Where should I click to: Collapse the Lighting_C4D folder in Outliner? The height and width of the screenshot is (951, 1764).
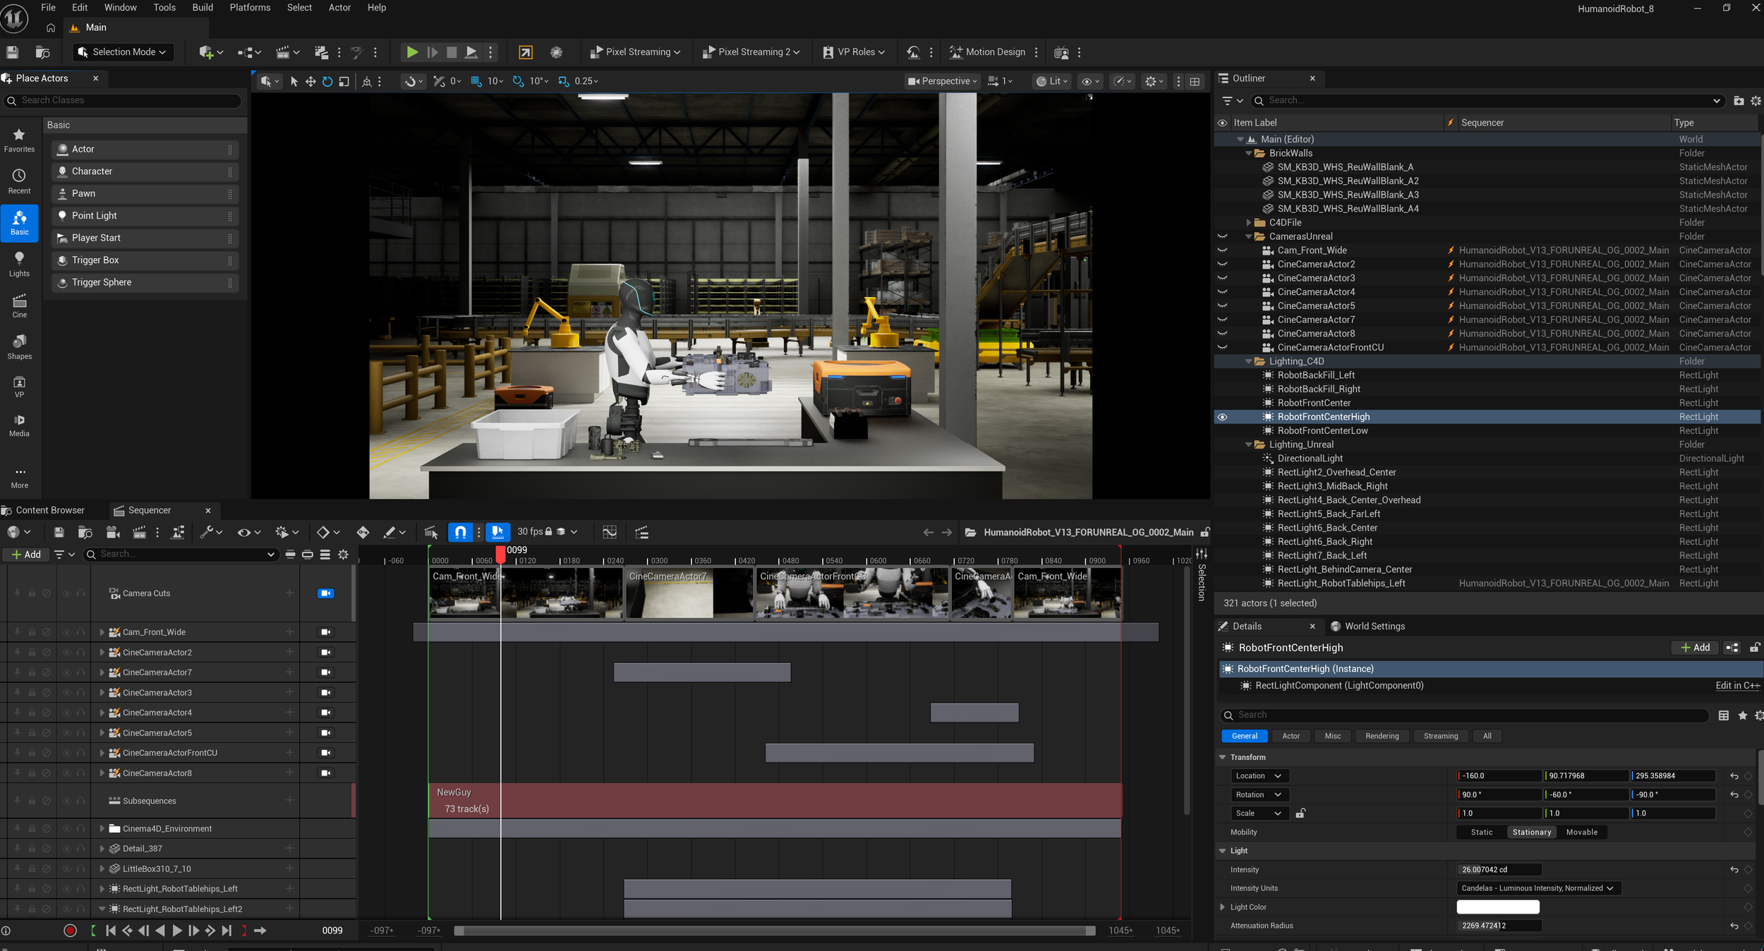[1248, 362]
